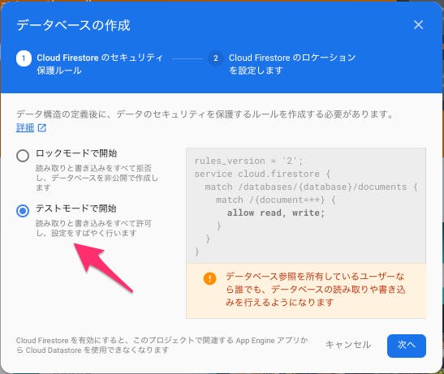Click the テストモード description 読み取りと書き込みをすべて許可
The width and height of the screenshot is (444, 374).
[x=93, y=228]
